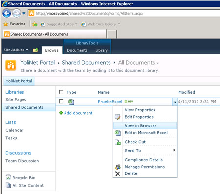Open Team Discussion in the sidebar
220x194 pixels.
(x=22, y=161)
